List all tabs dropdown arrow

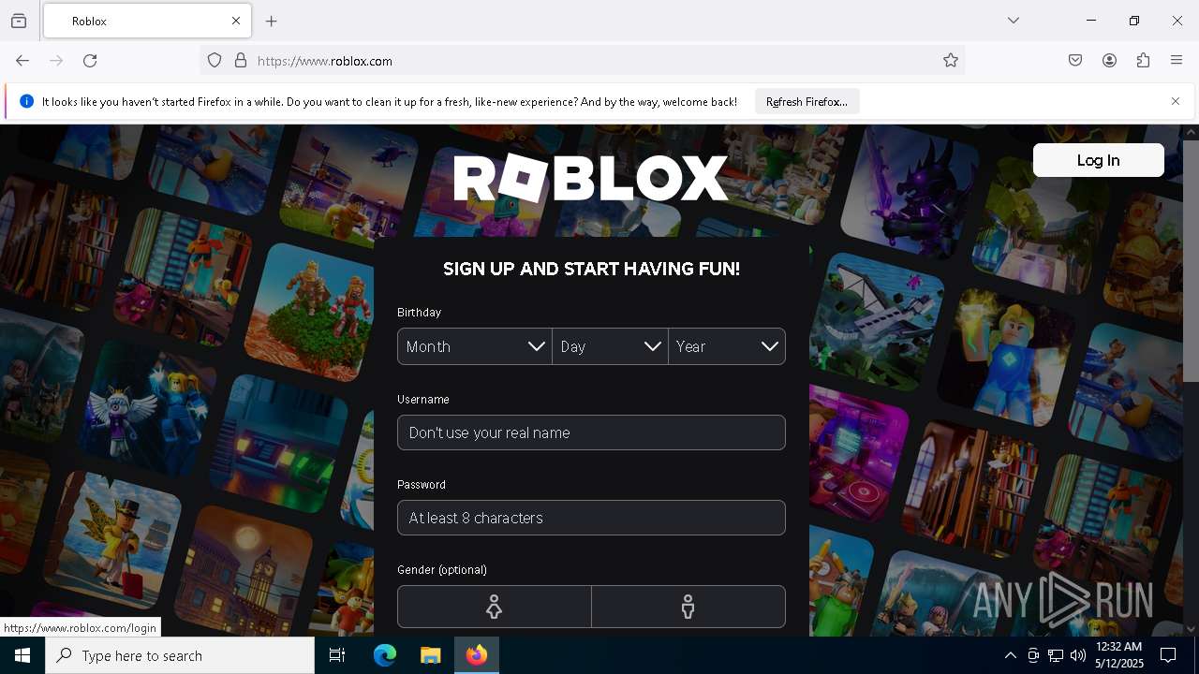[1014, 21]
